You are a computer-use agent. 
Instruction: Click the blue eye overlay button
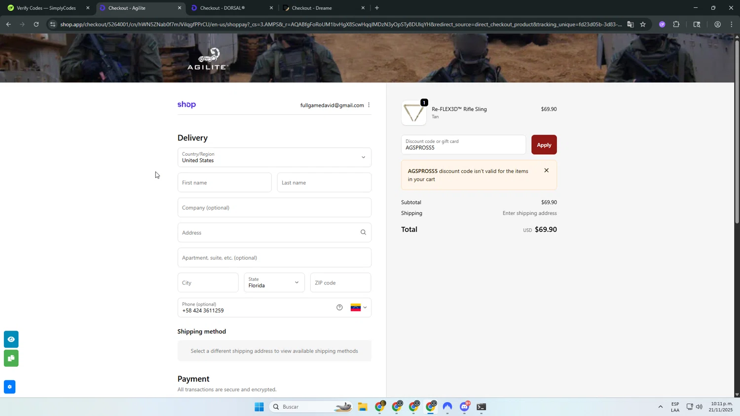[11, 339]
